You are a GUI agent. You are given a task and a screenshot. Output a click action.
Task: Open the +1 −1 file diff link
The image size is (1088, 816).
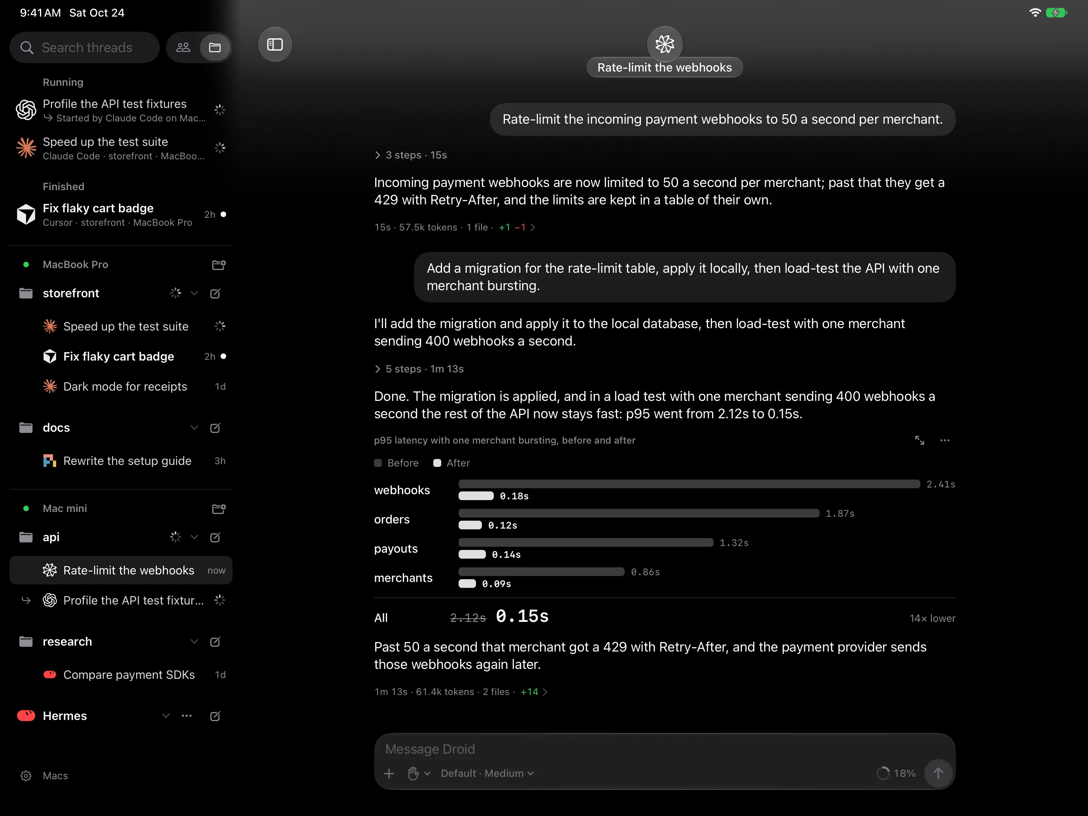516,227
